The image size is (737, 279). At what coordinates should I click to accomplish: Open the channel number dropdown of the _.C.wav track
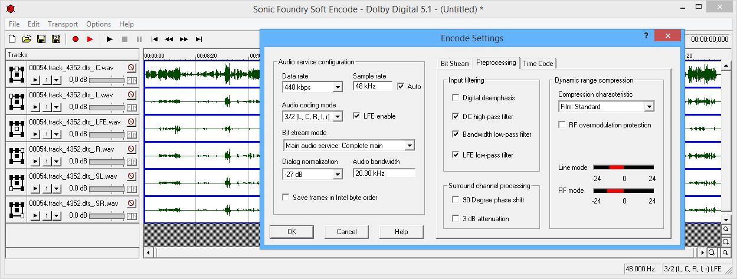pos(56,80)
